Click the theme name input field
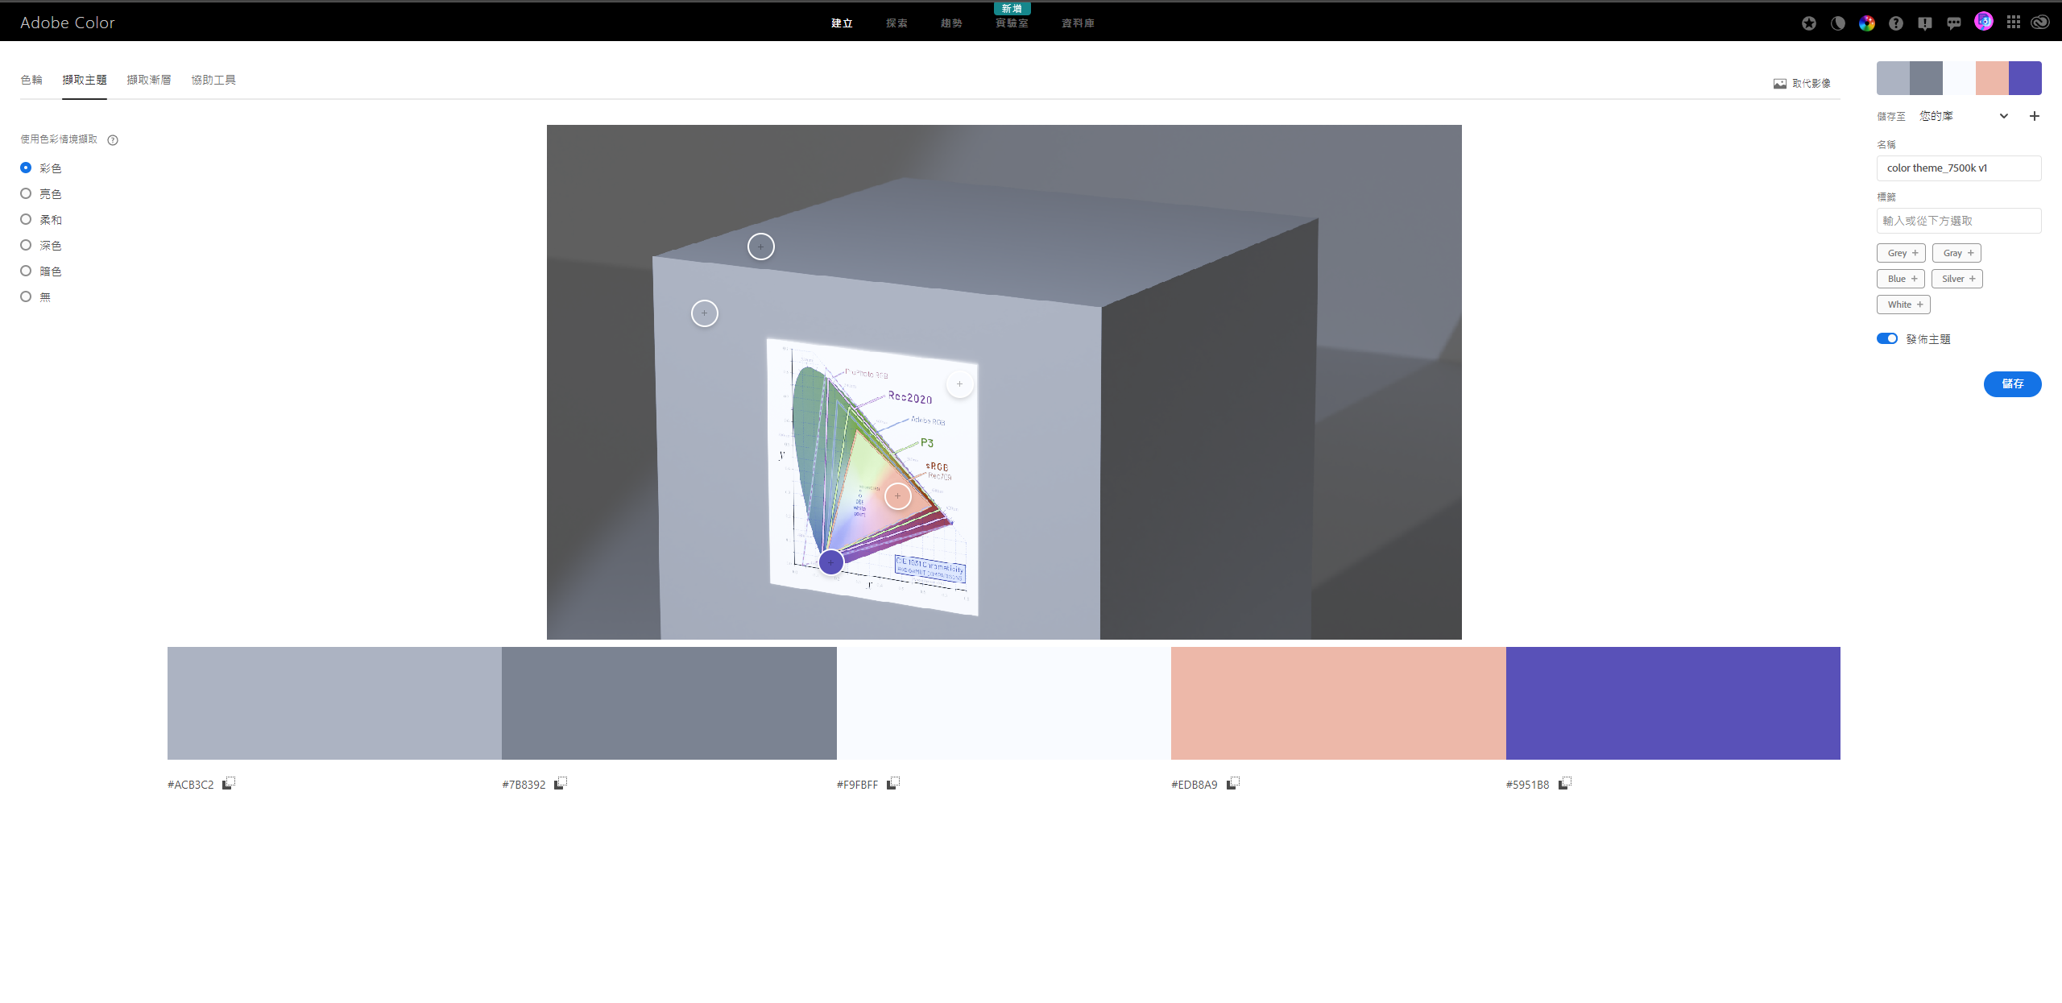The width and height of the screenshot is (2062, 1003). (1959, 168)
